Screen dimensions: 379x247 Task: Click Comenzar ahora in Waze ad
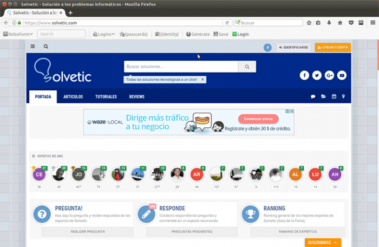[258, 119]
